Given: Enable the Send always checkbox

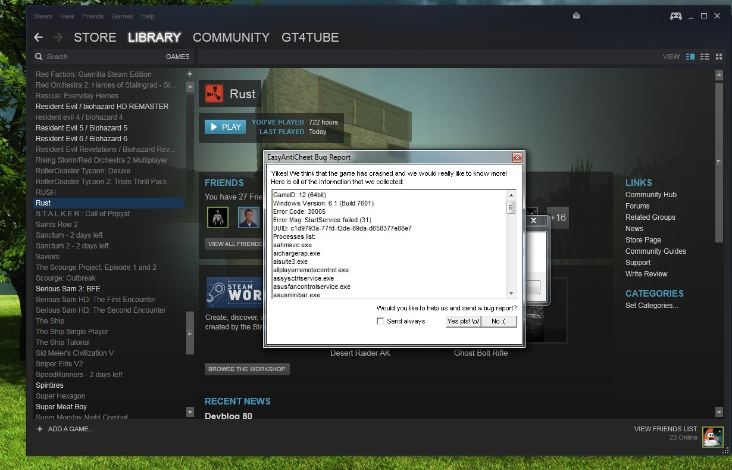Looking at the screenshot, I should click(x=380, y=321).
